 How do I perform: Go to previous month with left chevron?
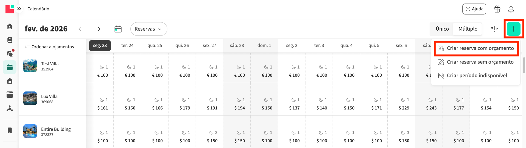(80, 29)
